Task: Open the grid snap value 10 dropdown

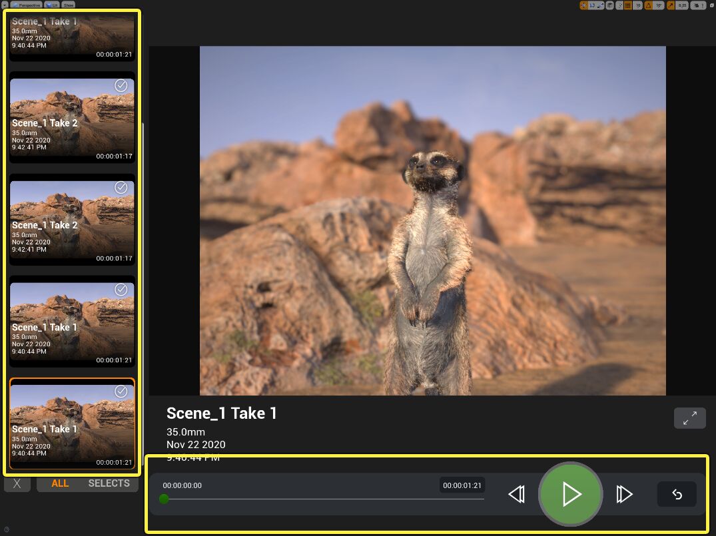Action: click(x=638, y=5)
